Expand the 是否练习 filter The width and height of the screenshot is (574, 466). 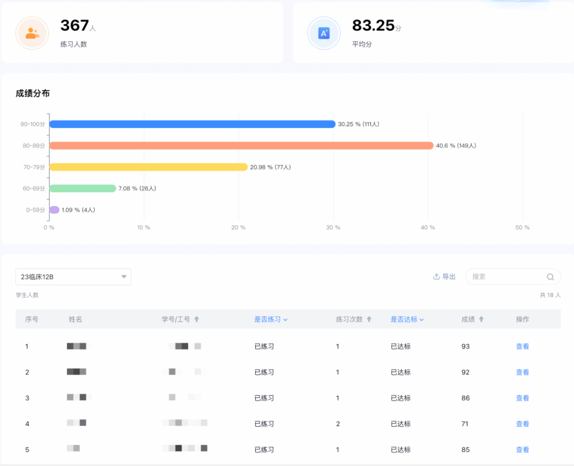point(271,319)
